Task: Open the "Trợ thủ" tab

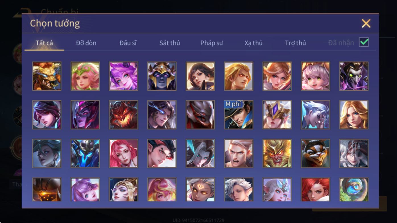Action: (x=295, y=43)
